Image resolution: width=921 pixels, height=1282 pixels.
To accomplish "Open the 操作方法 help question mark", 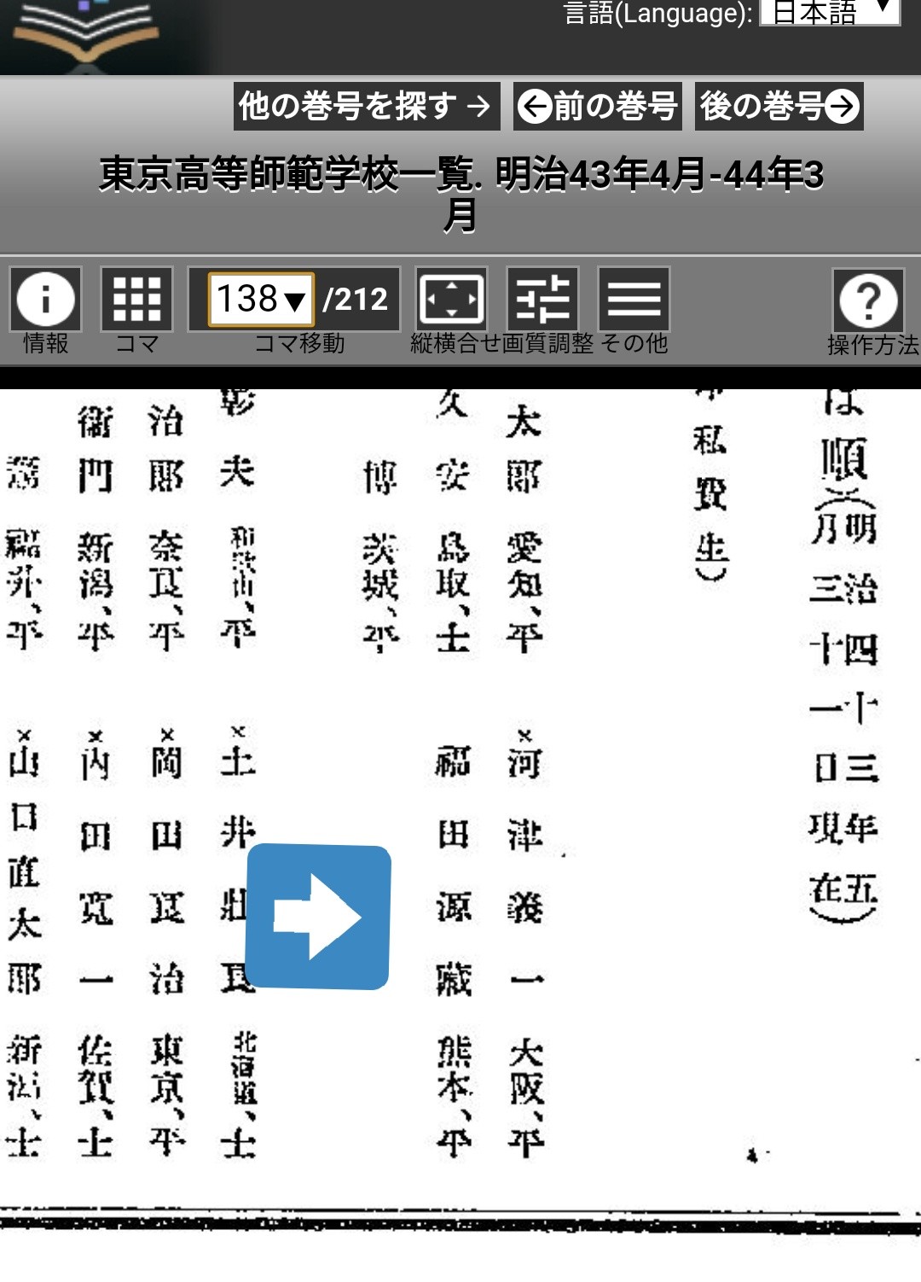I will (x=868, y=300).
